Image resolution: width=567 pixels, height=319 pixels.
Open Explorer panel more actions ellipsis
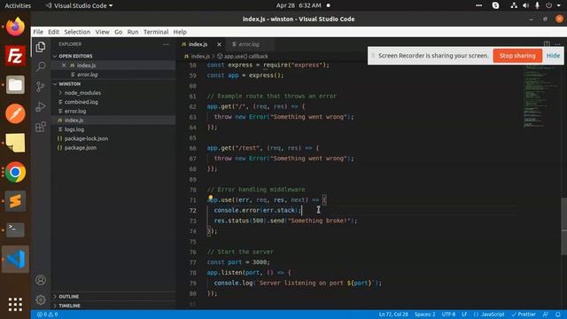click(166, 44)
